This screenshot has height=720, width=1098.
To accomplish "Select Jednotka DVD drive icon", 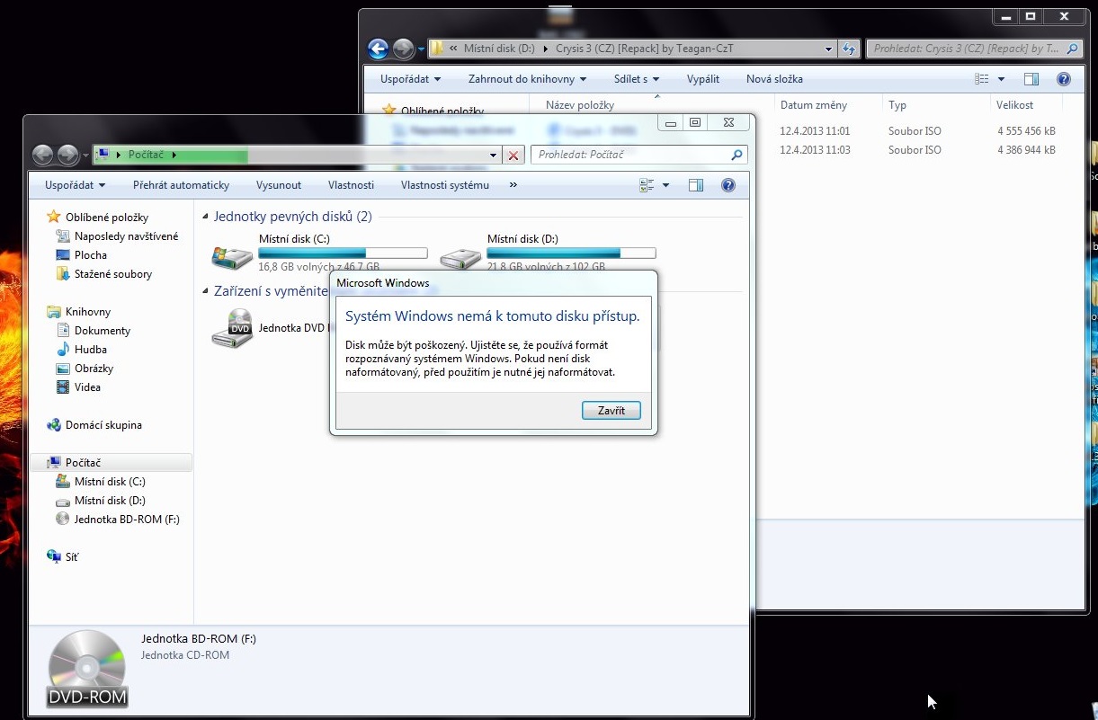I will click(x=232, y=329).
